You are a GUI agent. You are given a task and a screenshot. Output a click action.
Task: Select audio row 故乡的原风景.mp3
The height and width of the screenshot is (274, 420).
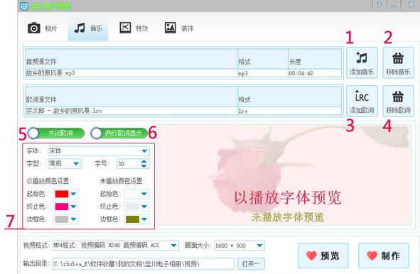pyautogui.click(x=183, y=73)
